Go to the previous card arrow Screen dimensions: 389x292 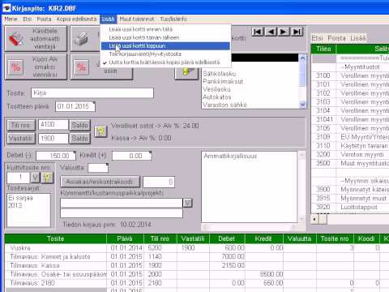pos(271,32)
